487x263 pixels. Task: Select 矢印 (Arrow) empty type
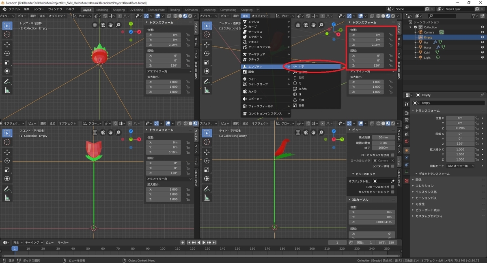point(316,77)
